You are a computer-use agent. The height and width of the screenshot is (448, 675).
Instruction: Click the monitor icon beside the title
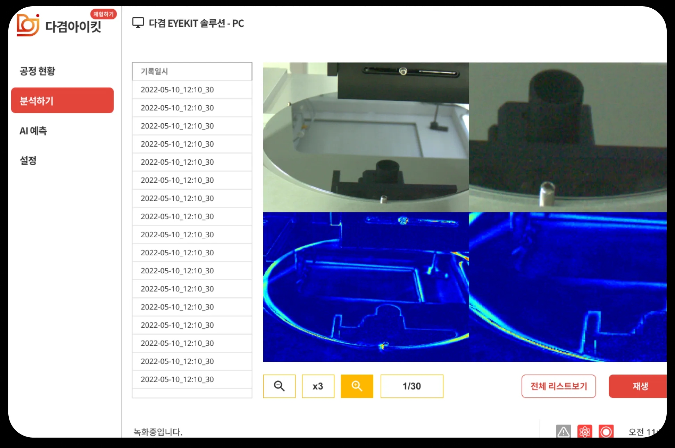138,23
